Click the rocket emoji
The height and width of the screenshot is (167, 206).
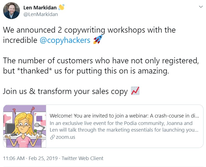[98, 40]
